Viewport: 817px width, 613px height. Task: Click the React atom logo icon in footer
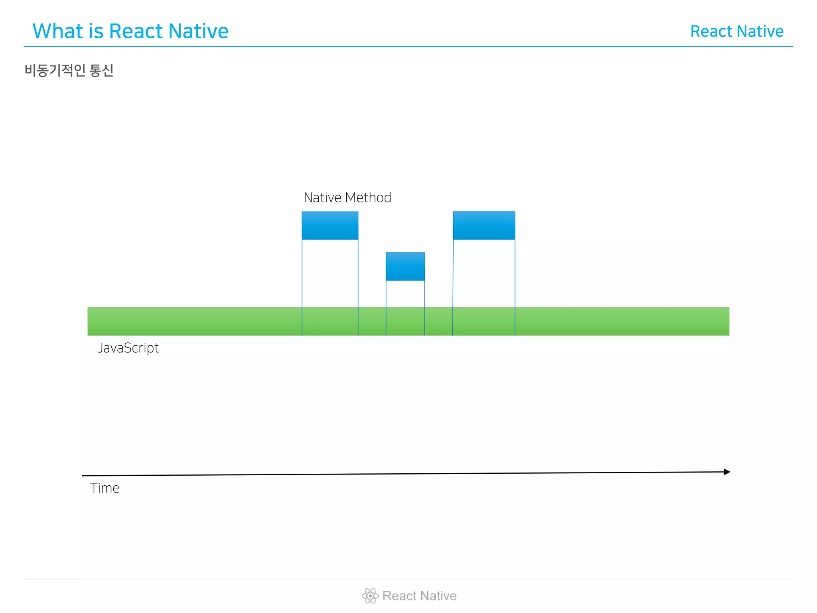(370, 596)
